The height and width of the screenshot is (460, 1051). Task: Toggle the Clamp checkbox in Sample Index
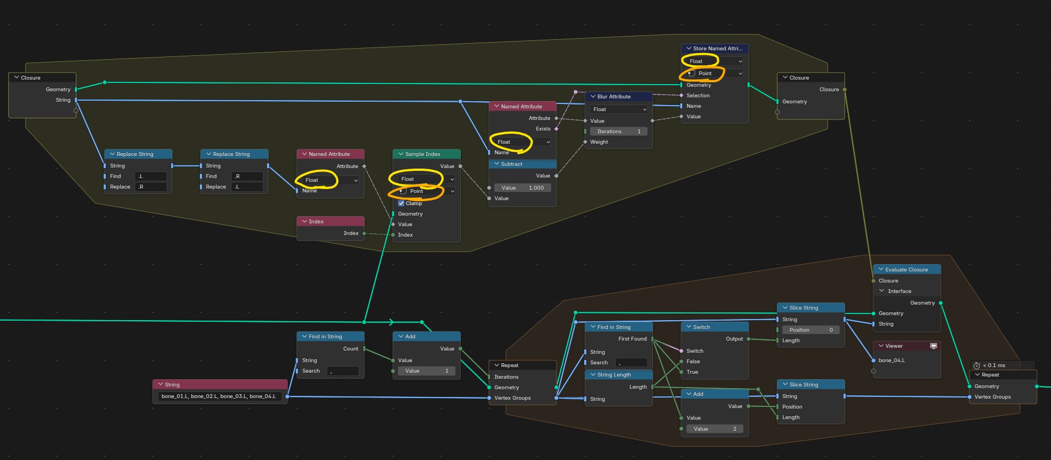click(401, 203)
